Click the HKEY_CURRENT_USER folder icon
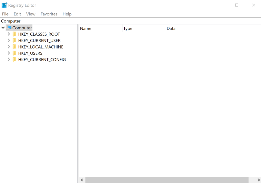The width and height of the screenshot is (261, 183). tap(14, 40)
